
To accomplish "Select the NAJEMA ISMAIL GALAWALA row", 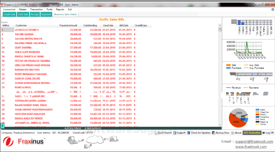I will click(x=76, y=43).
